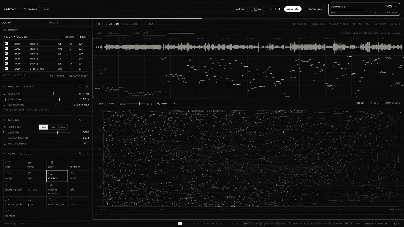Uncheck the l0.wav file checkbox
Screen dimensions: 404x227
[6, 43]
